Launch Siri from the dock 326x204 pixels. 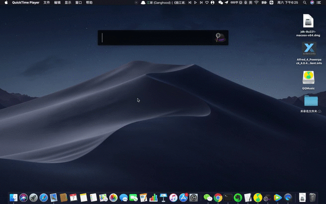coord(23,198)
